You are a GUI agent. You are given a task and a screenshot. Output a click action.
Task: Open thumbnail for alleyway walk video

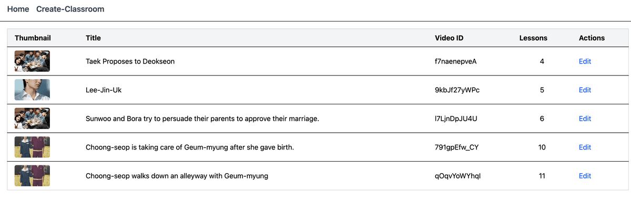click(x=32, y=176)
